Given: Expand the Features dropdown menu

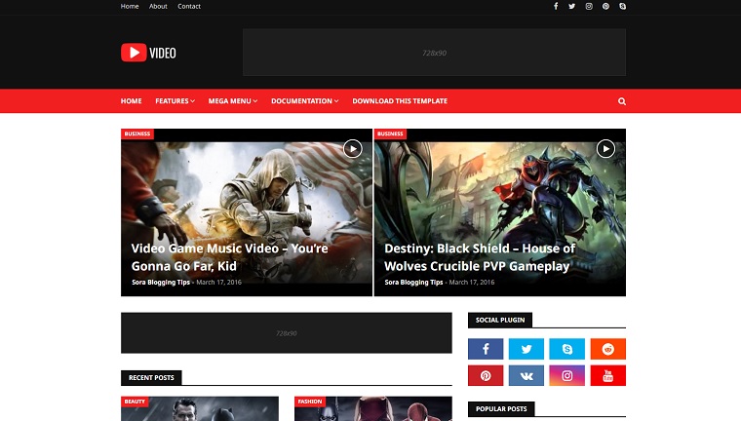Looking at the screenshot, I should pyautogui.click(x=175, y=101).
